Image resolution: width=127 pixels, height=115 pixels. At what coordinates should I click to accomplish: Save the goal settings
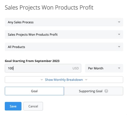click(x=13, y=106)
